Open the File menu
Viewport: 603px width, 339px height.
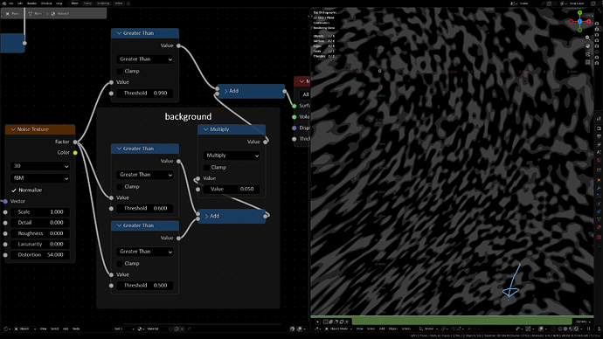click(11, 3)
